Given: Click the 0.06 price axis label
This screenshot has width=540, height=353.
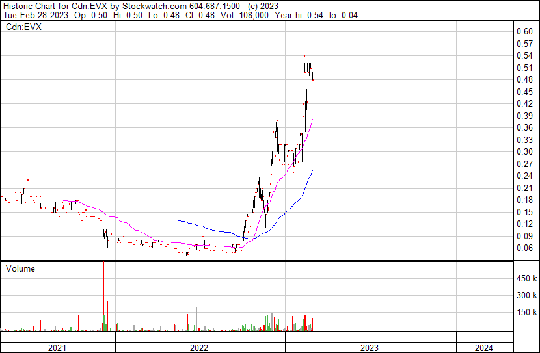Looking at the screenshot, I should click(524, 248).
